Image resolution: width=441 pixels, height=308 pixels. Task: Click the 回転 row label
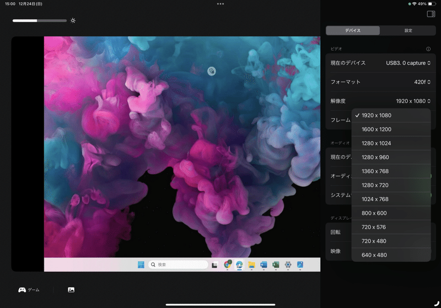coord(336,232)
